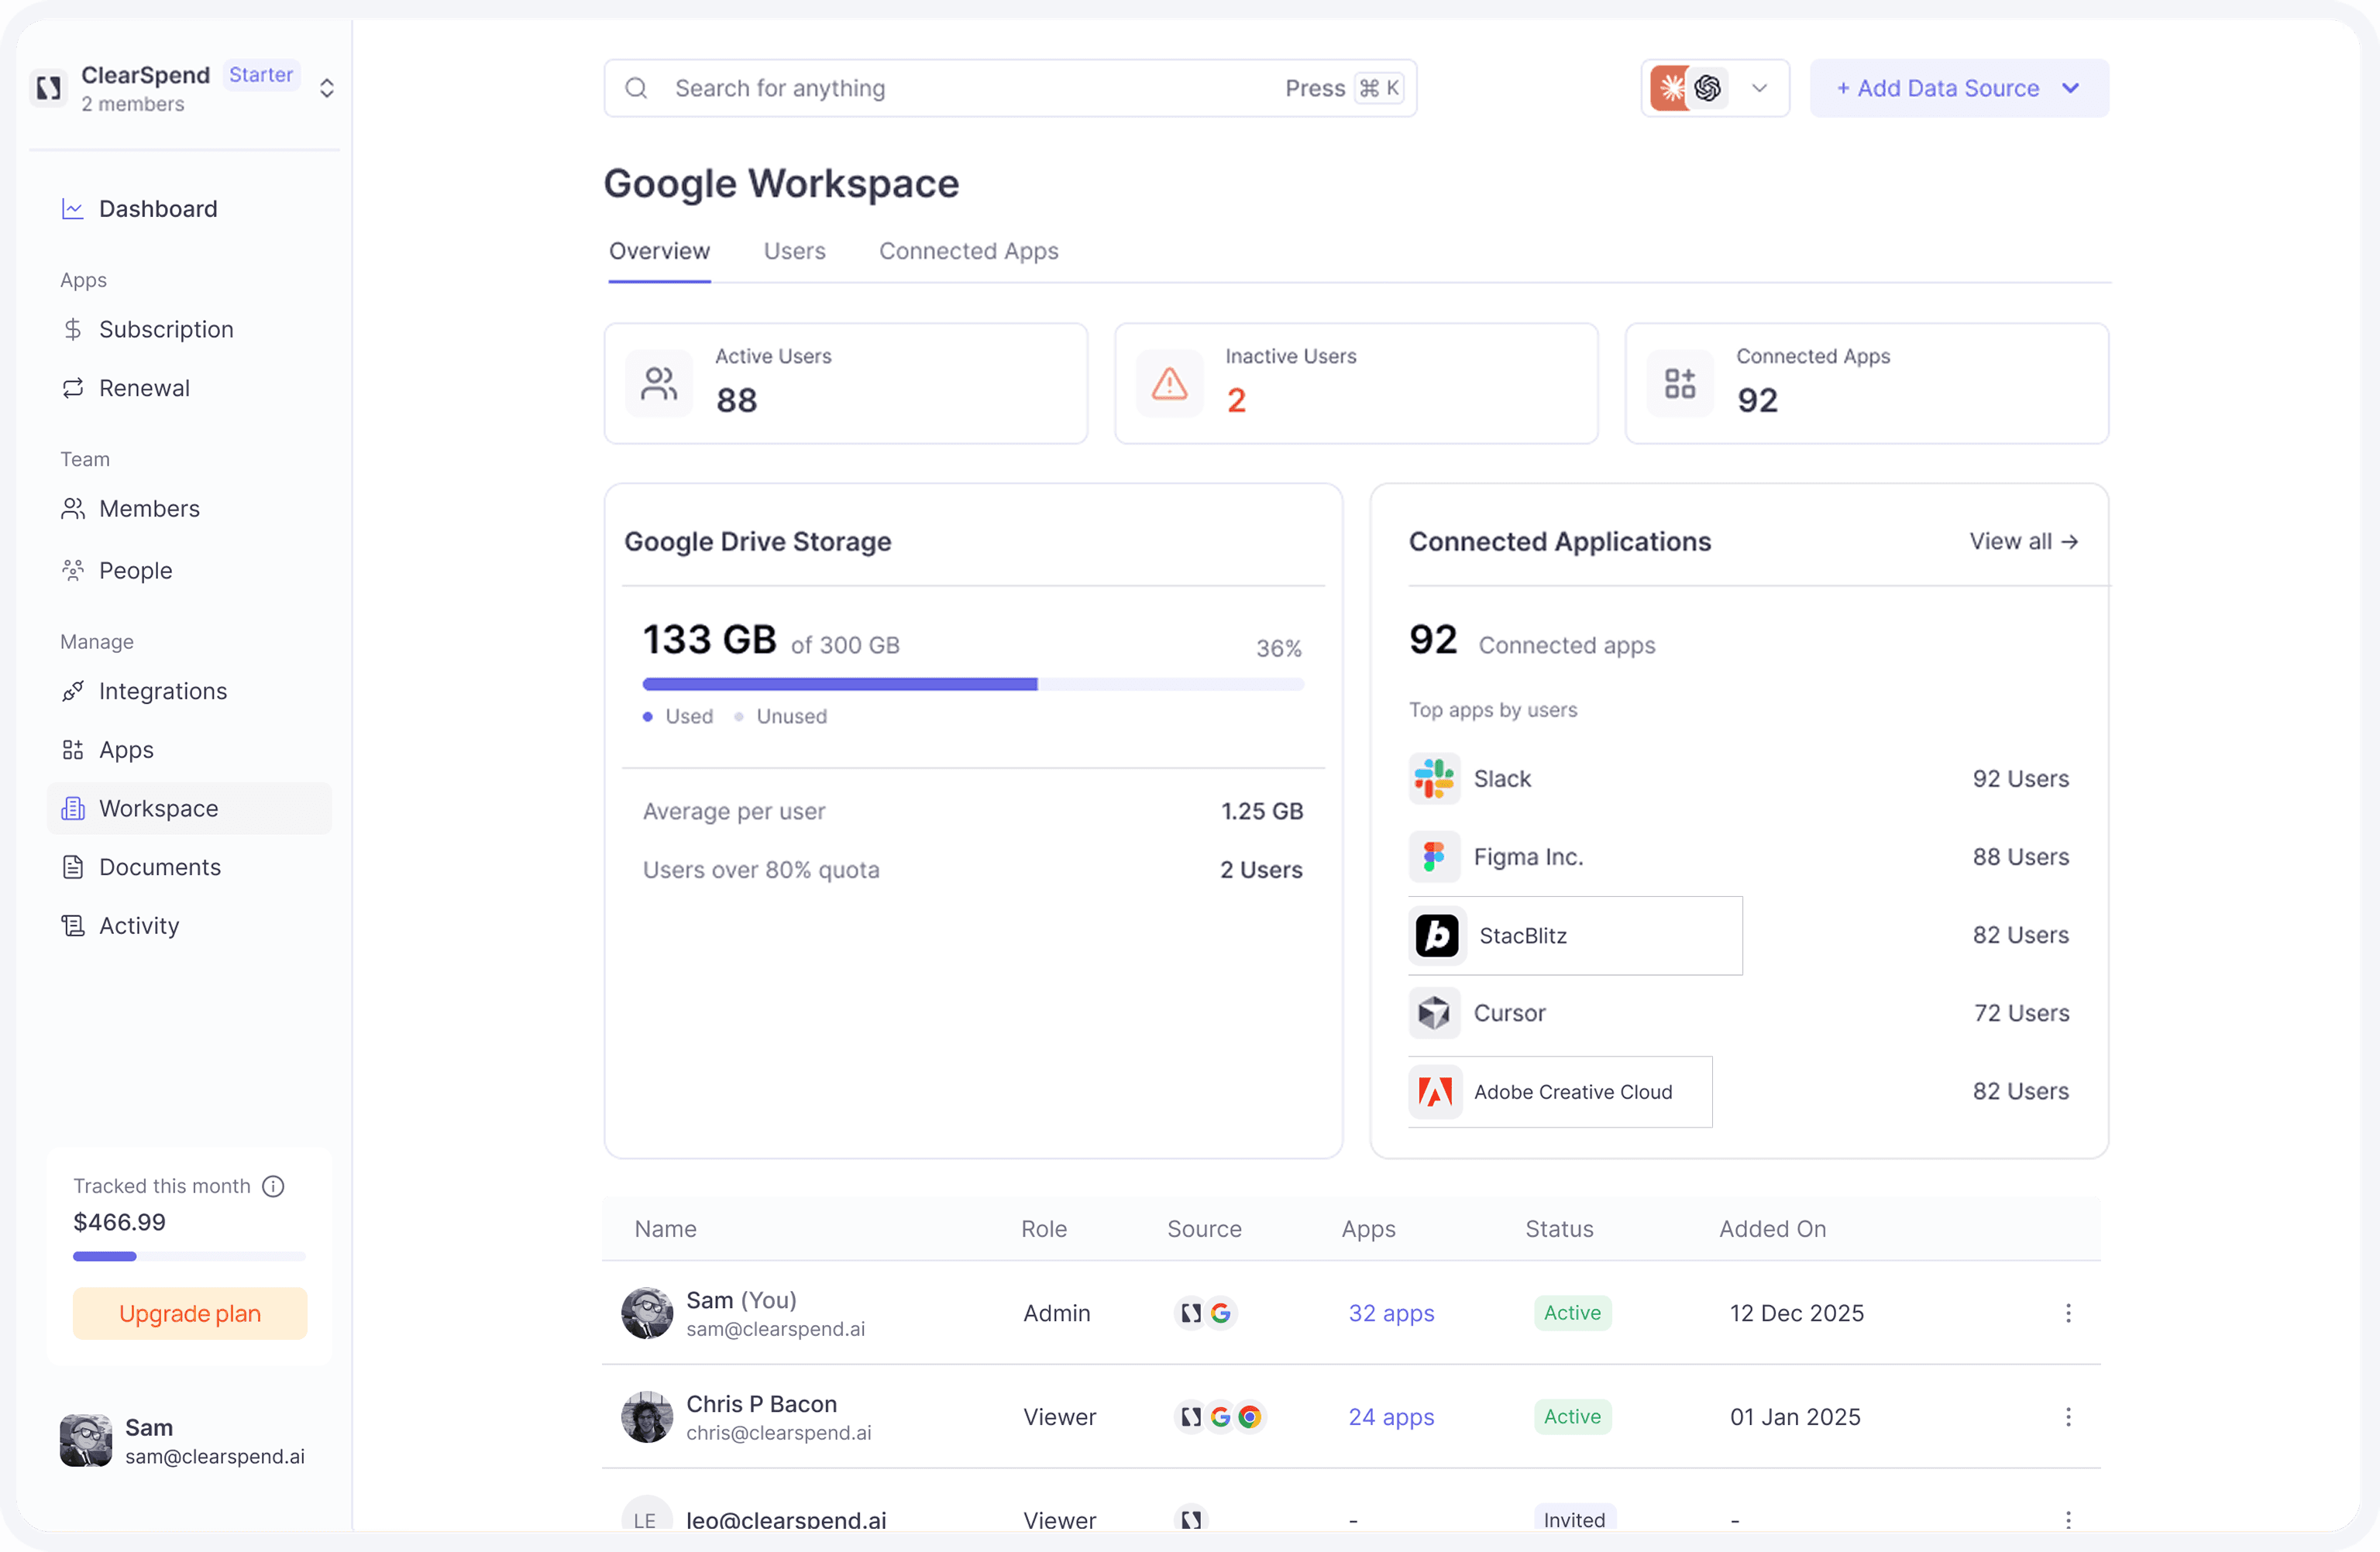2380x1552 pixels.
Task: Click the Upgrade plan button
Action: click(189, 1313)
